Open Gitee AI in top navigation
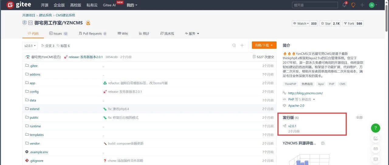Viewport: 389px width, 165px height. coord(109,5)
